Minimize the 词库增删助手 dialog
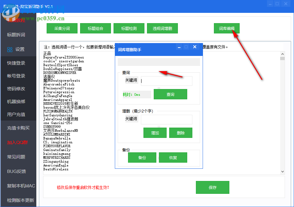 [x=179, y=47]
